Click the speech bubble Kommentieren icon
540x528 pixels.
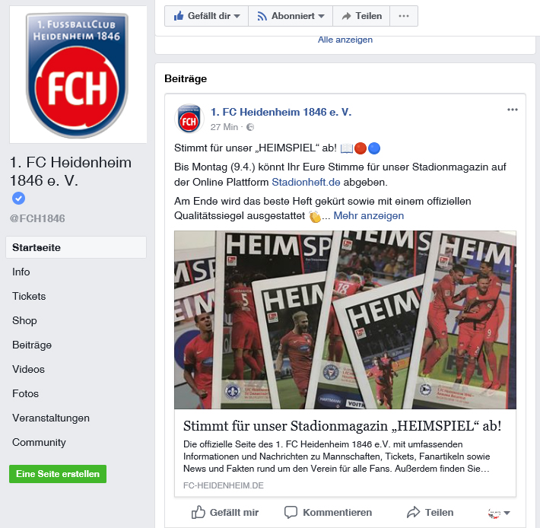(291, 512)
